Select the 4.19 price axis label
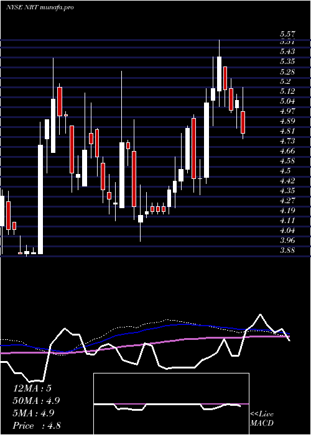This screenshot has width=311, height=435. [287, 211]
